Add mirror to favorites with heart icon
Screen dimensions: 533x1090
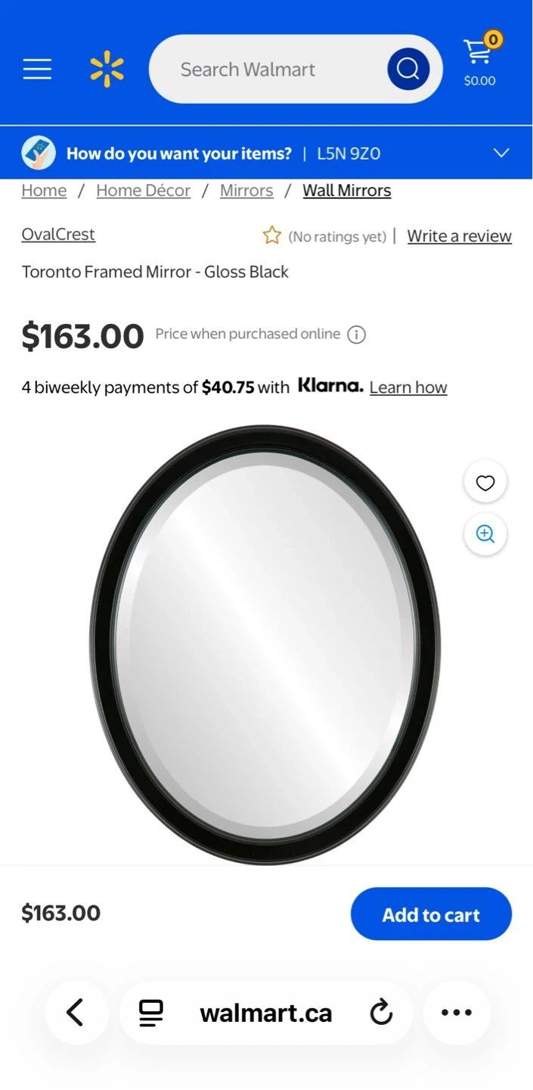tap(485, 482)
